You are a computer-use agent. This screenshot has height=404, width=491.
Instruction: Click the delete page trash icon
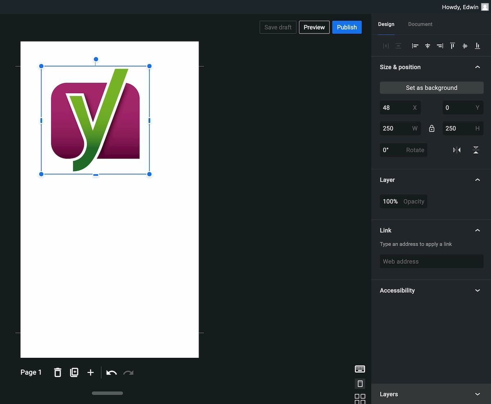click(x=58, y=373)
